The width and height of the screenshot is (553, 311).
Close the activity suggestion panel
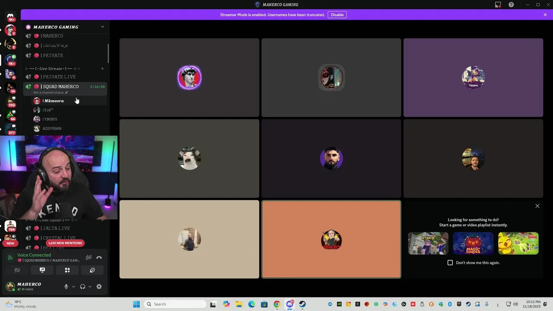tap(537, 206)
